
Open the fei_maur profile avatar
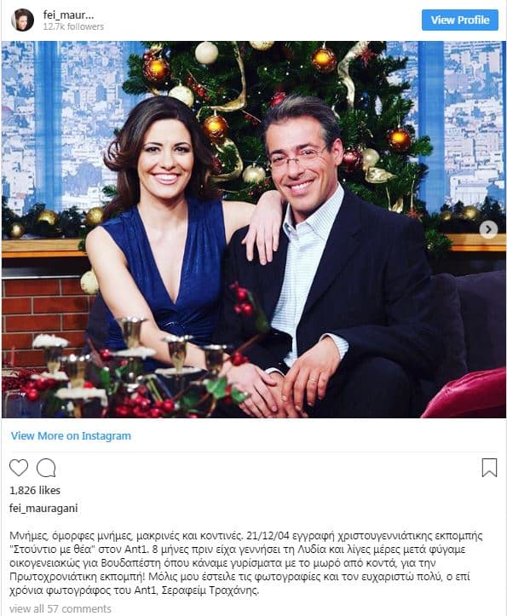click(22, 20)
